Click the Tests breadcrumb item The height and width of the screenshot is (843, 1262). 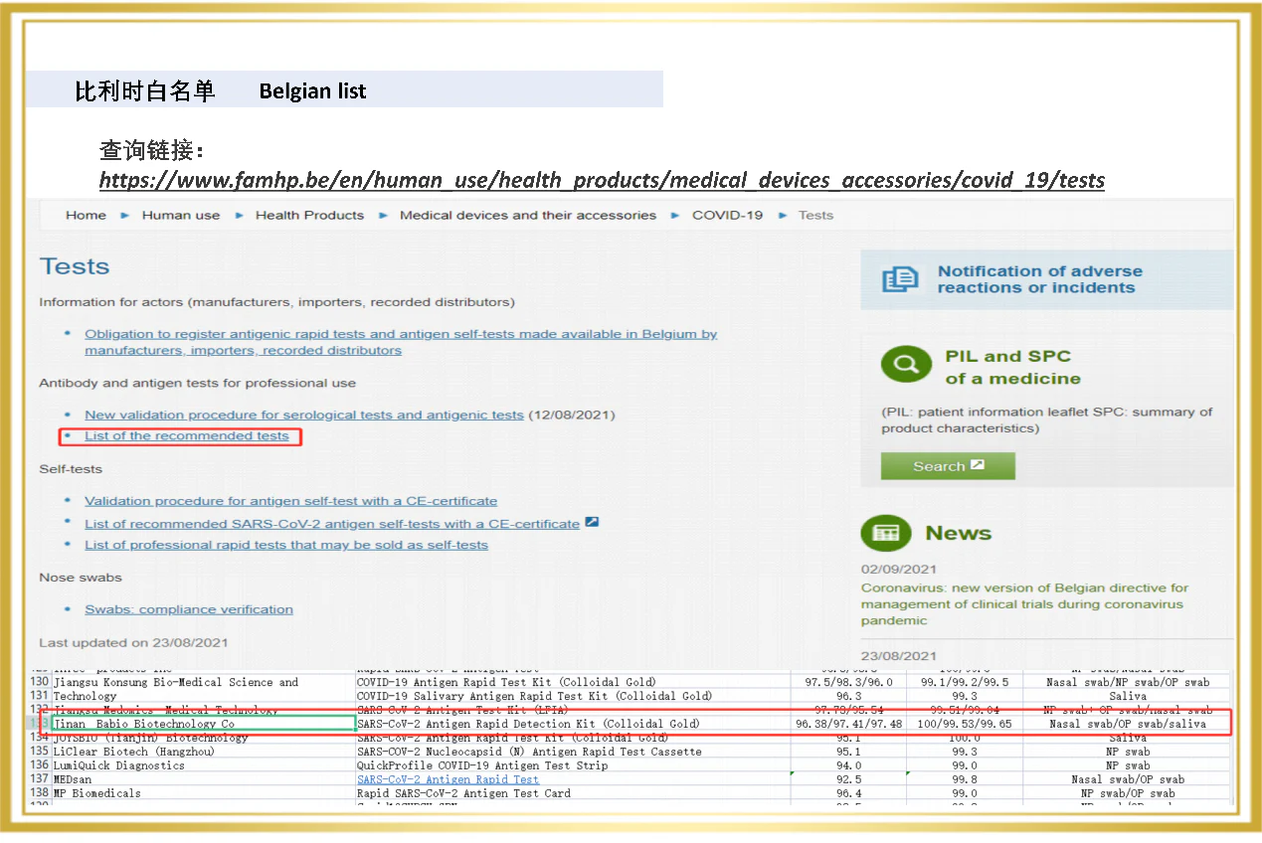[x=815, y=215]
